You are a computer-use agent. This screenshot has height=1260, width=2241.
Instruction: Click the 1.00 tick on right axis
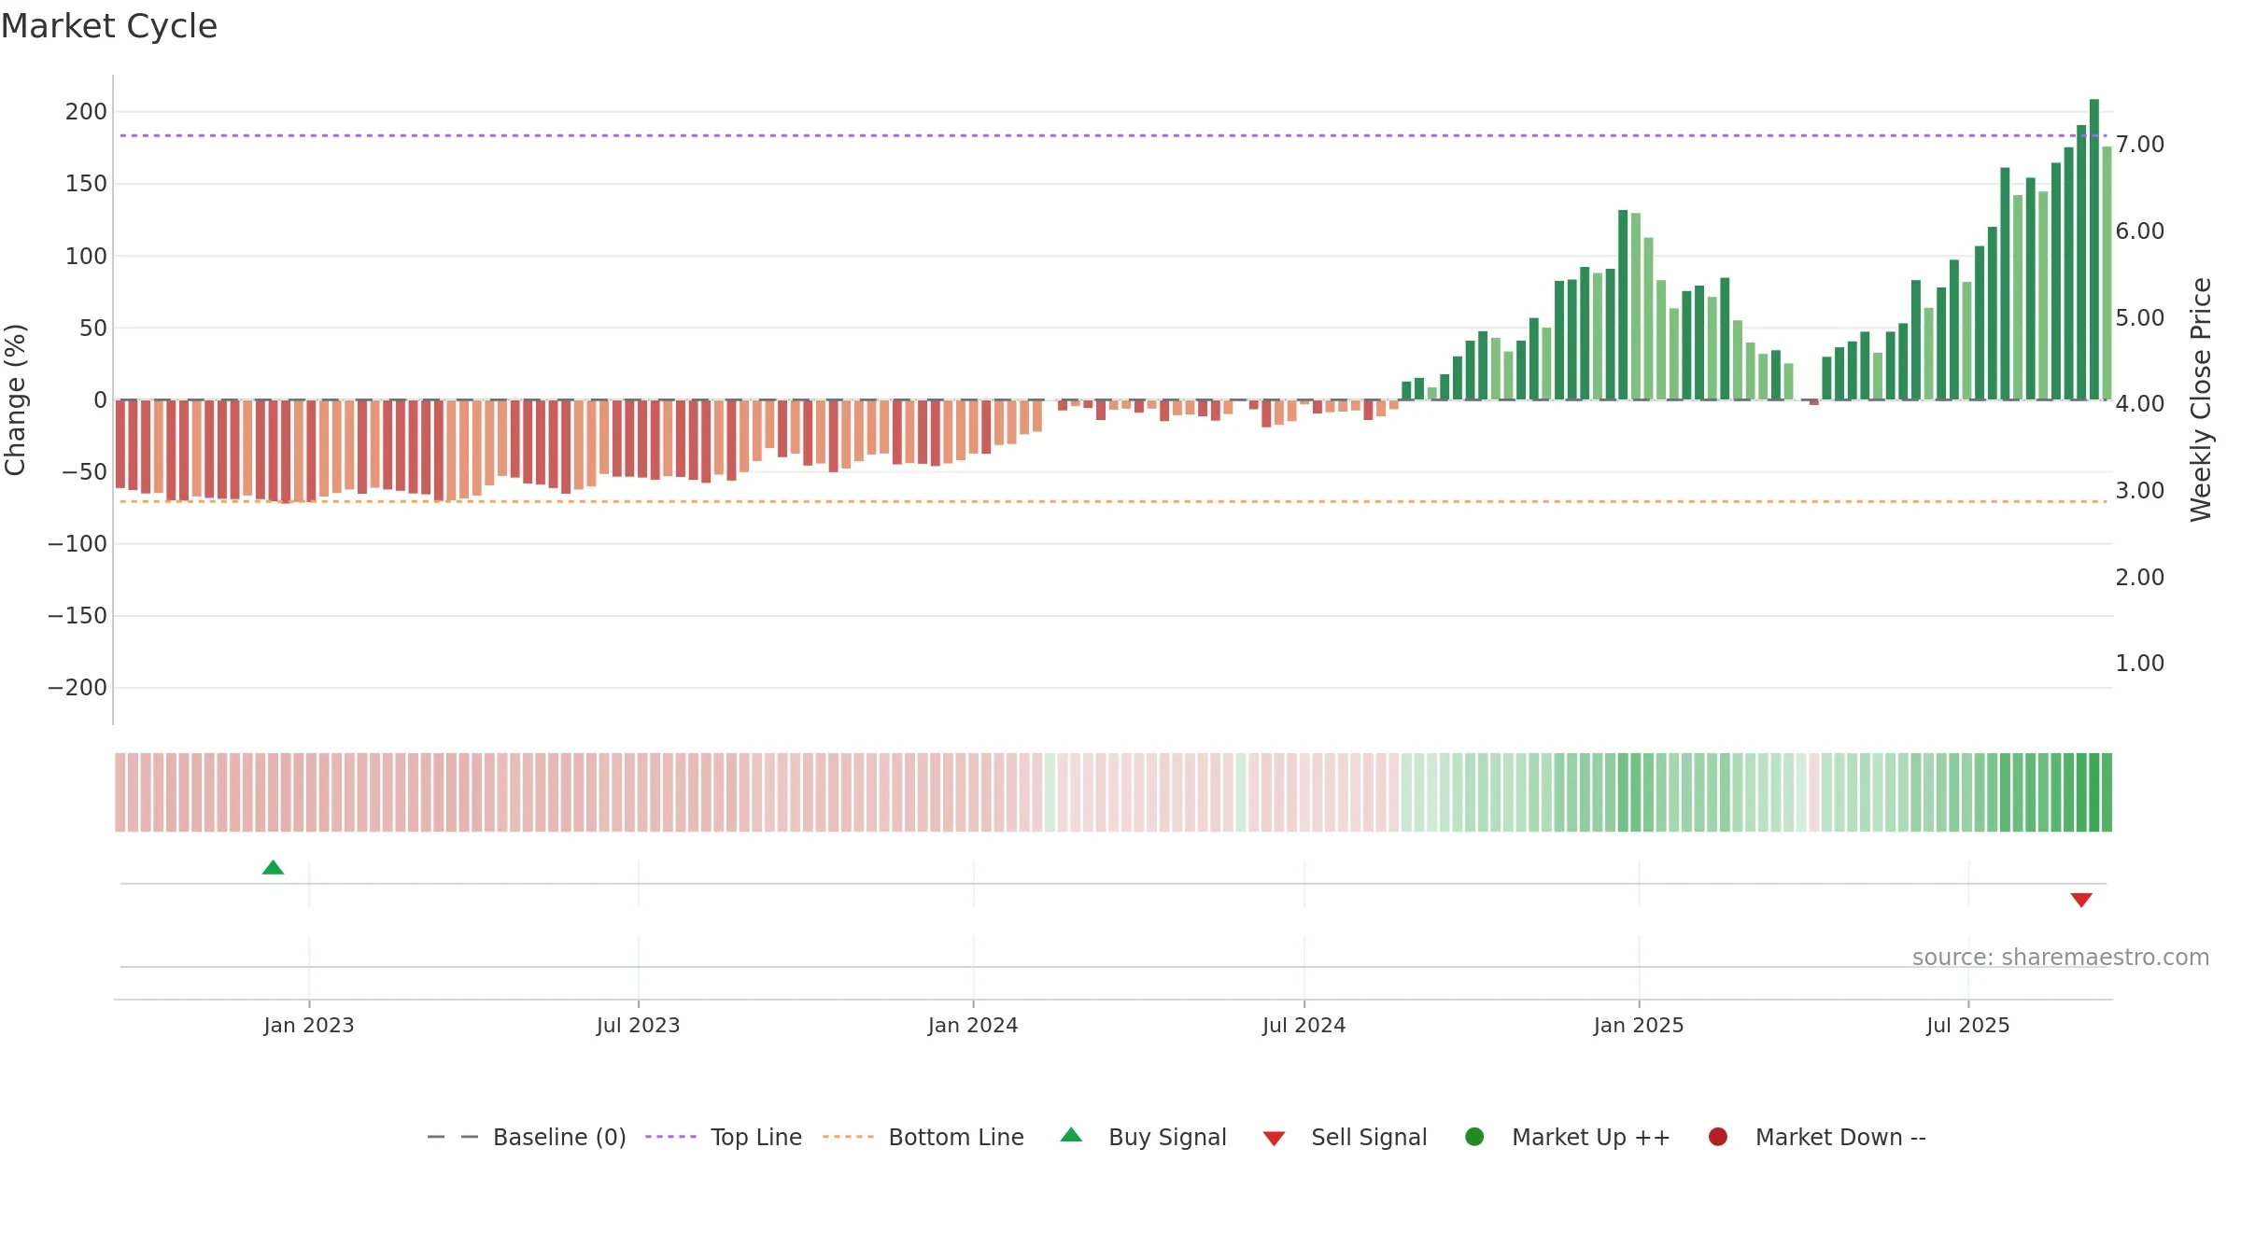pos(2139,664)
